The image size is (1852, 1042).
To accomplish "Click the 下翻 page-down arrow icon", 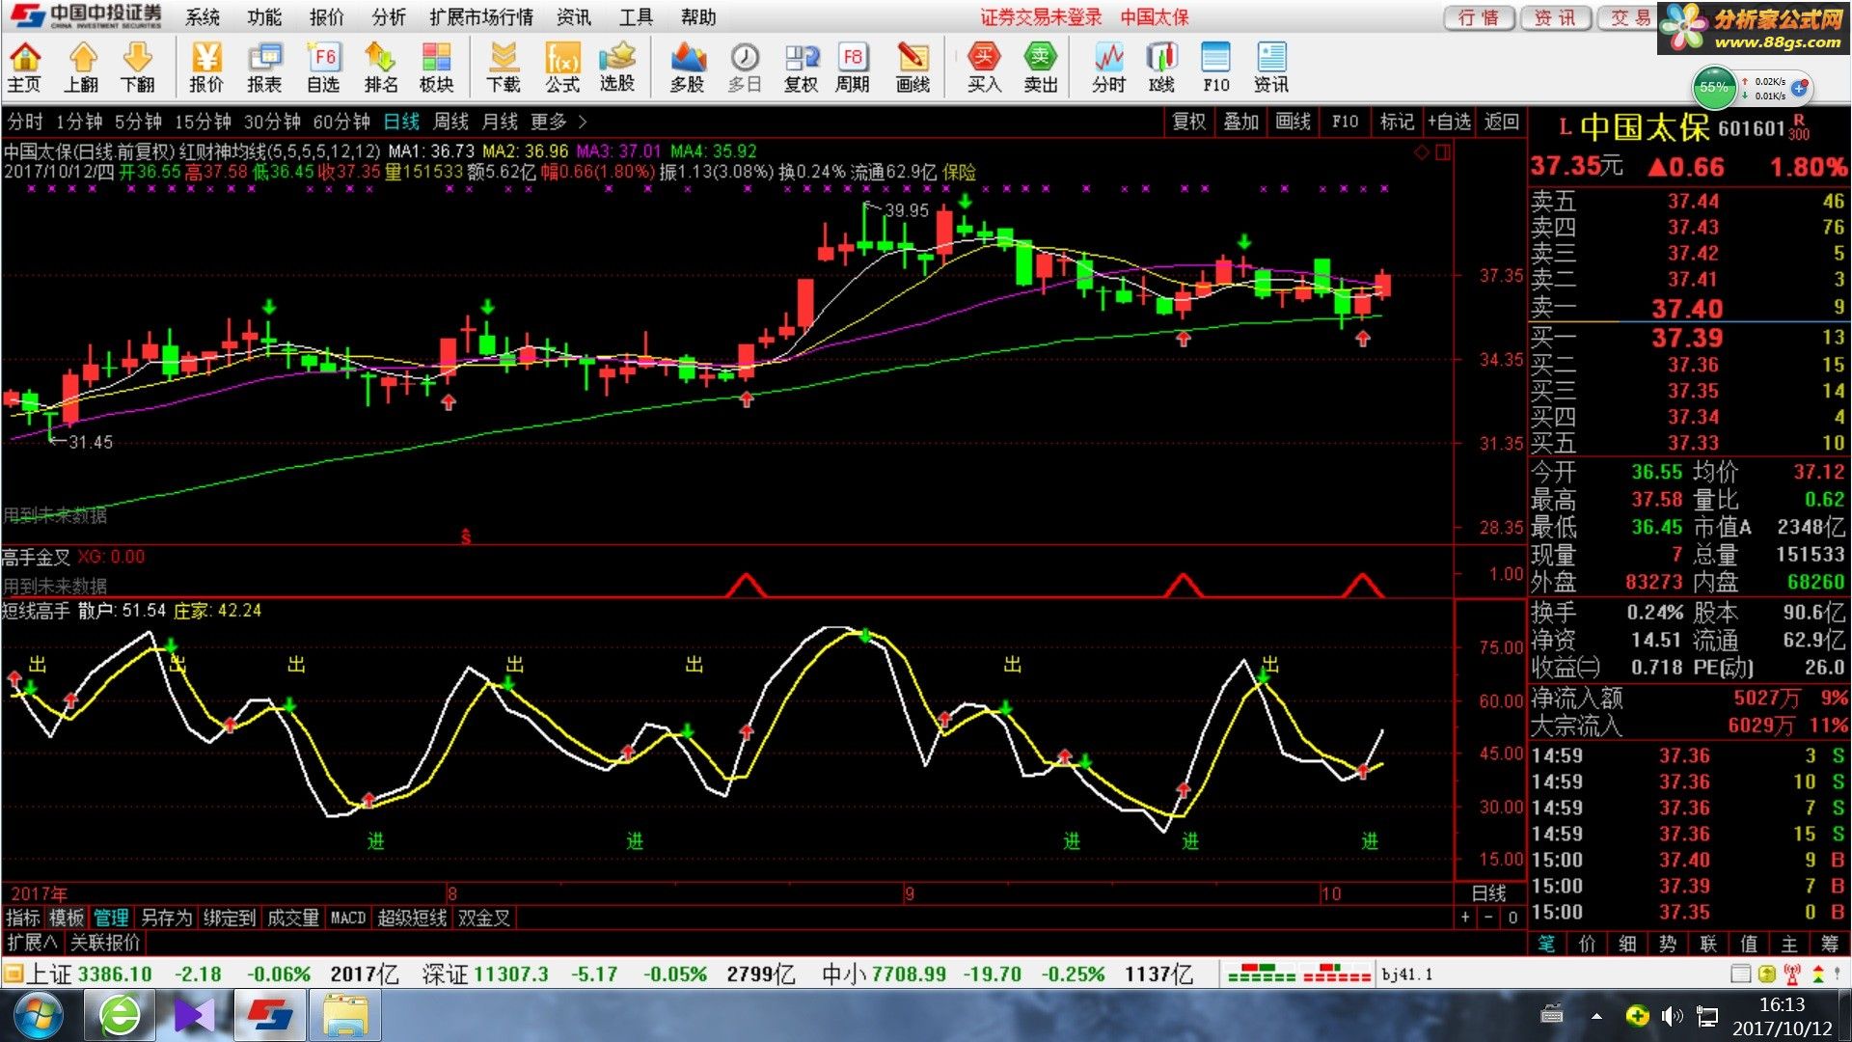I will pyautogui.click(x=138, y=68).
